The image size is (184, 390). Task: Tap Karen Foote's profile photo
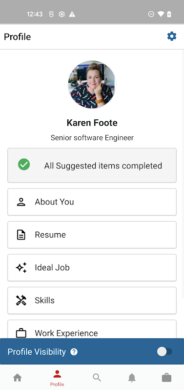pos(92,85)
